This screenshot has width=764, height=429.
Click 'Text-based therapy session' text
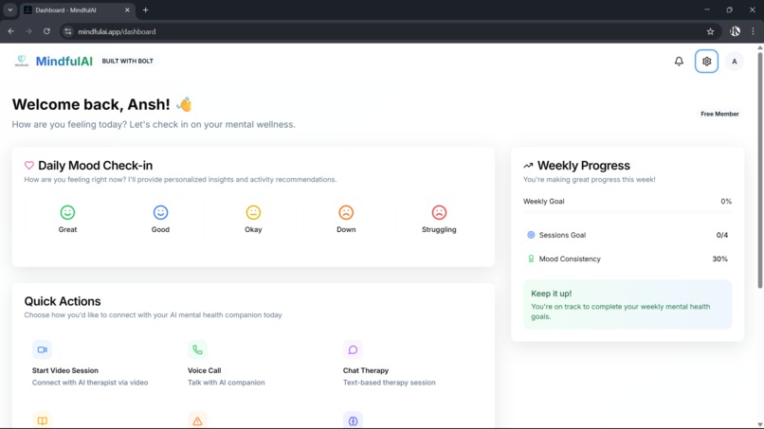[390, 383]
